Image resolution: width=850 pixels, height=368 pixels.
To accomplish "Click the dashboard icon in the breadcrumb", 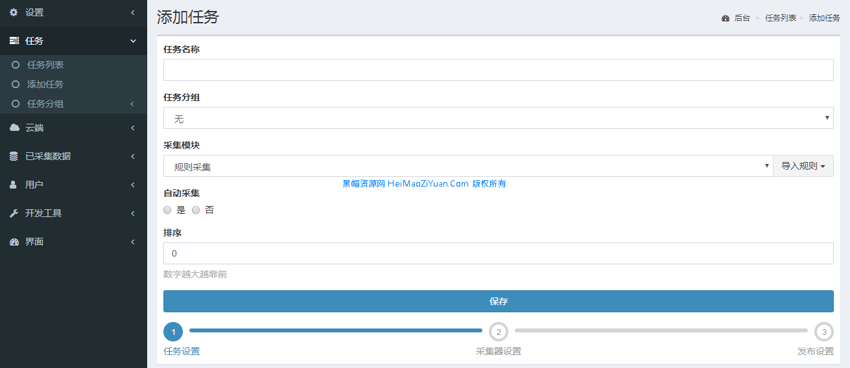I will click(x=726, y=18).
